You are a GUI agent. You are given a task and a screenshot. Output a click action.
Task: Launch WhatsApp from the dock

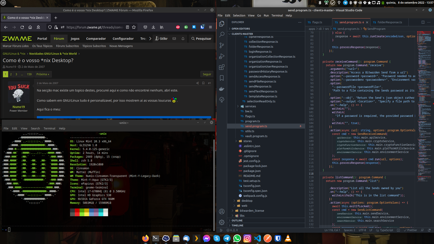point(237,239)
